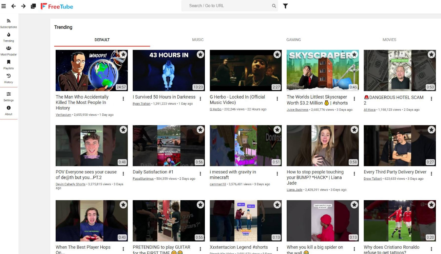Open options for 'i messed with gravity' video
Screen dimensions: 441x254
click(x=277, y=174)
